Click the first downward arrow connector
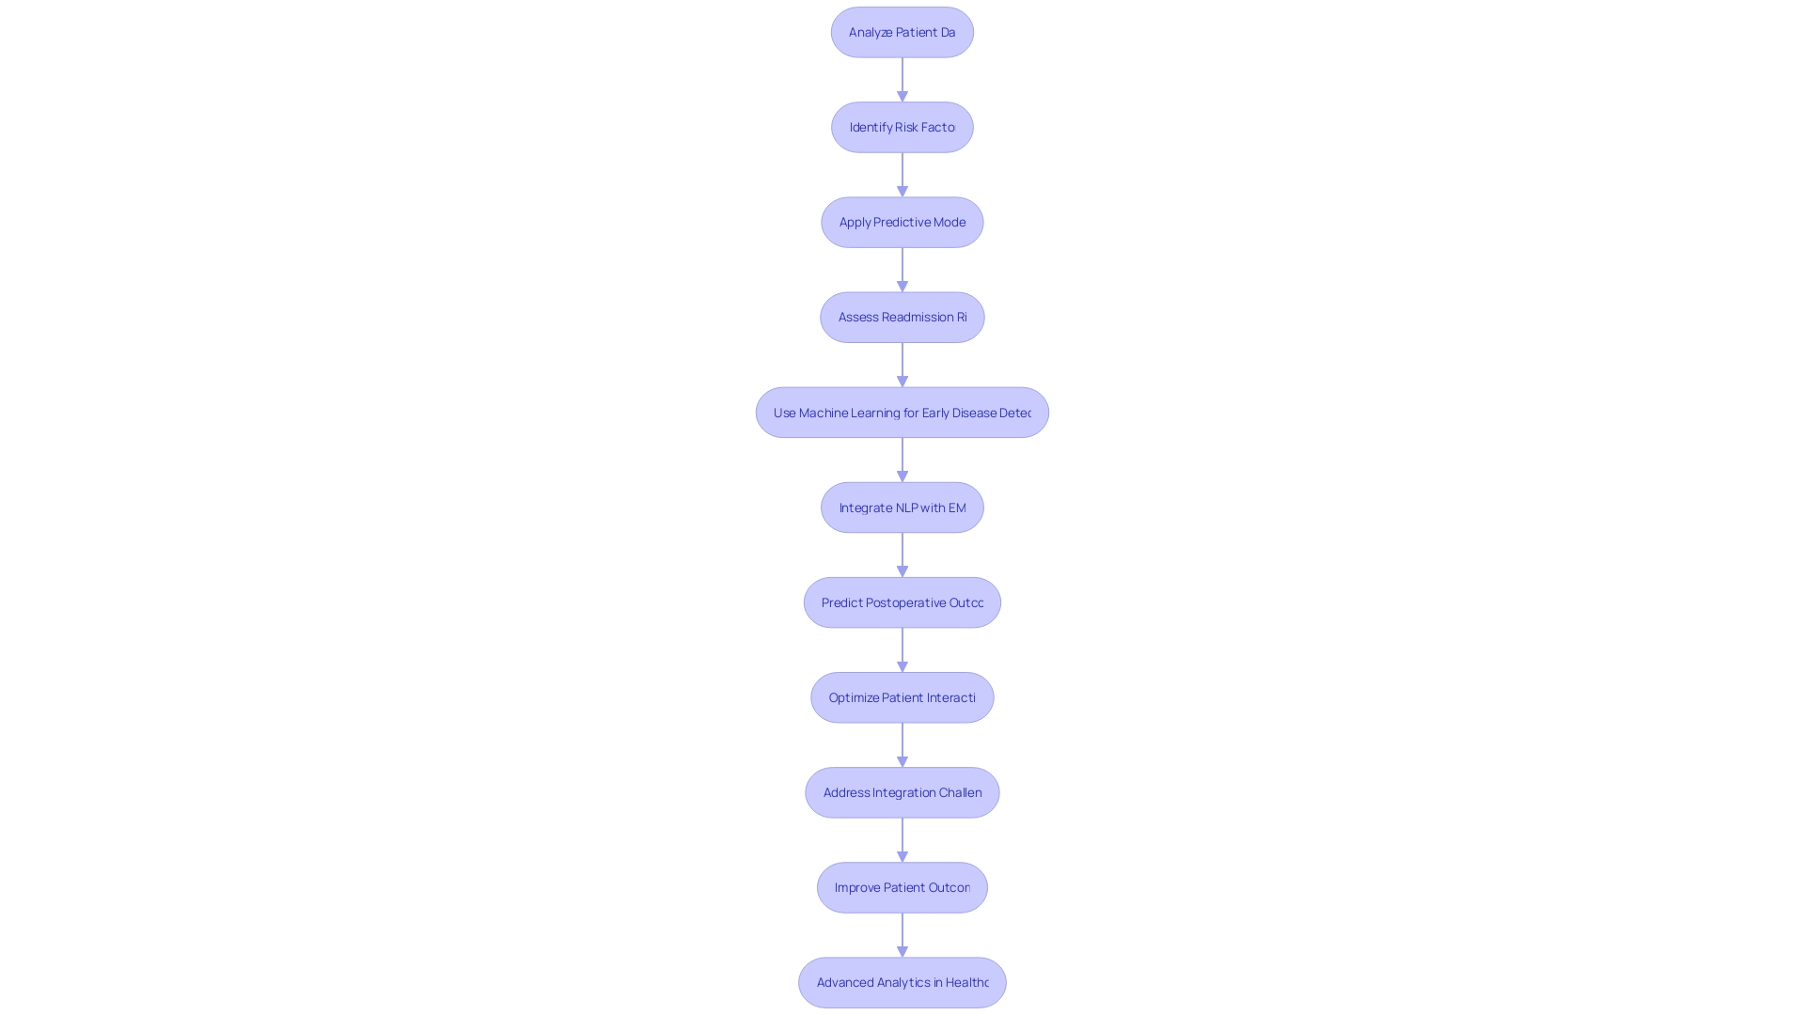The height and width of the screenshot is (1015, 1805). click(x=902, y=79)
